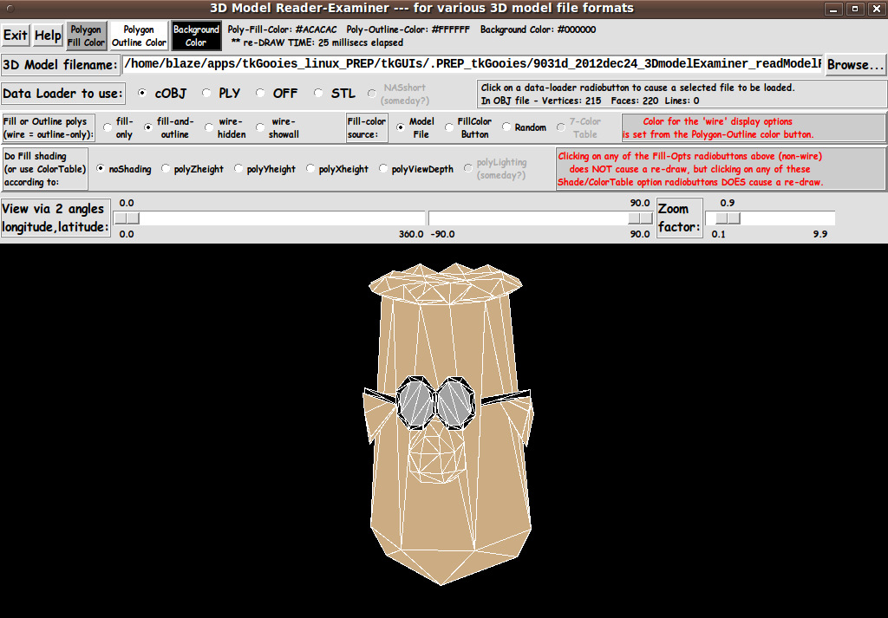Open the Help window
The height and width of the screenshot is (618, 888).
click(x=48, y=36)
